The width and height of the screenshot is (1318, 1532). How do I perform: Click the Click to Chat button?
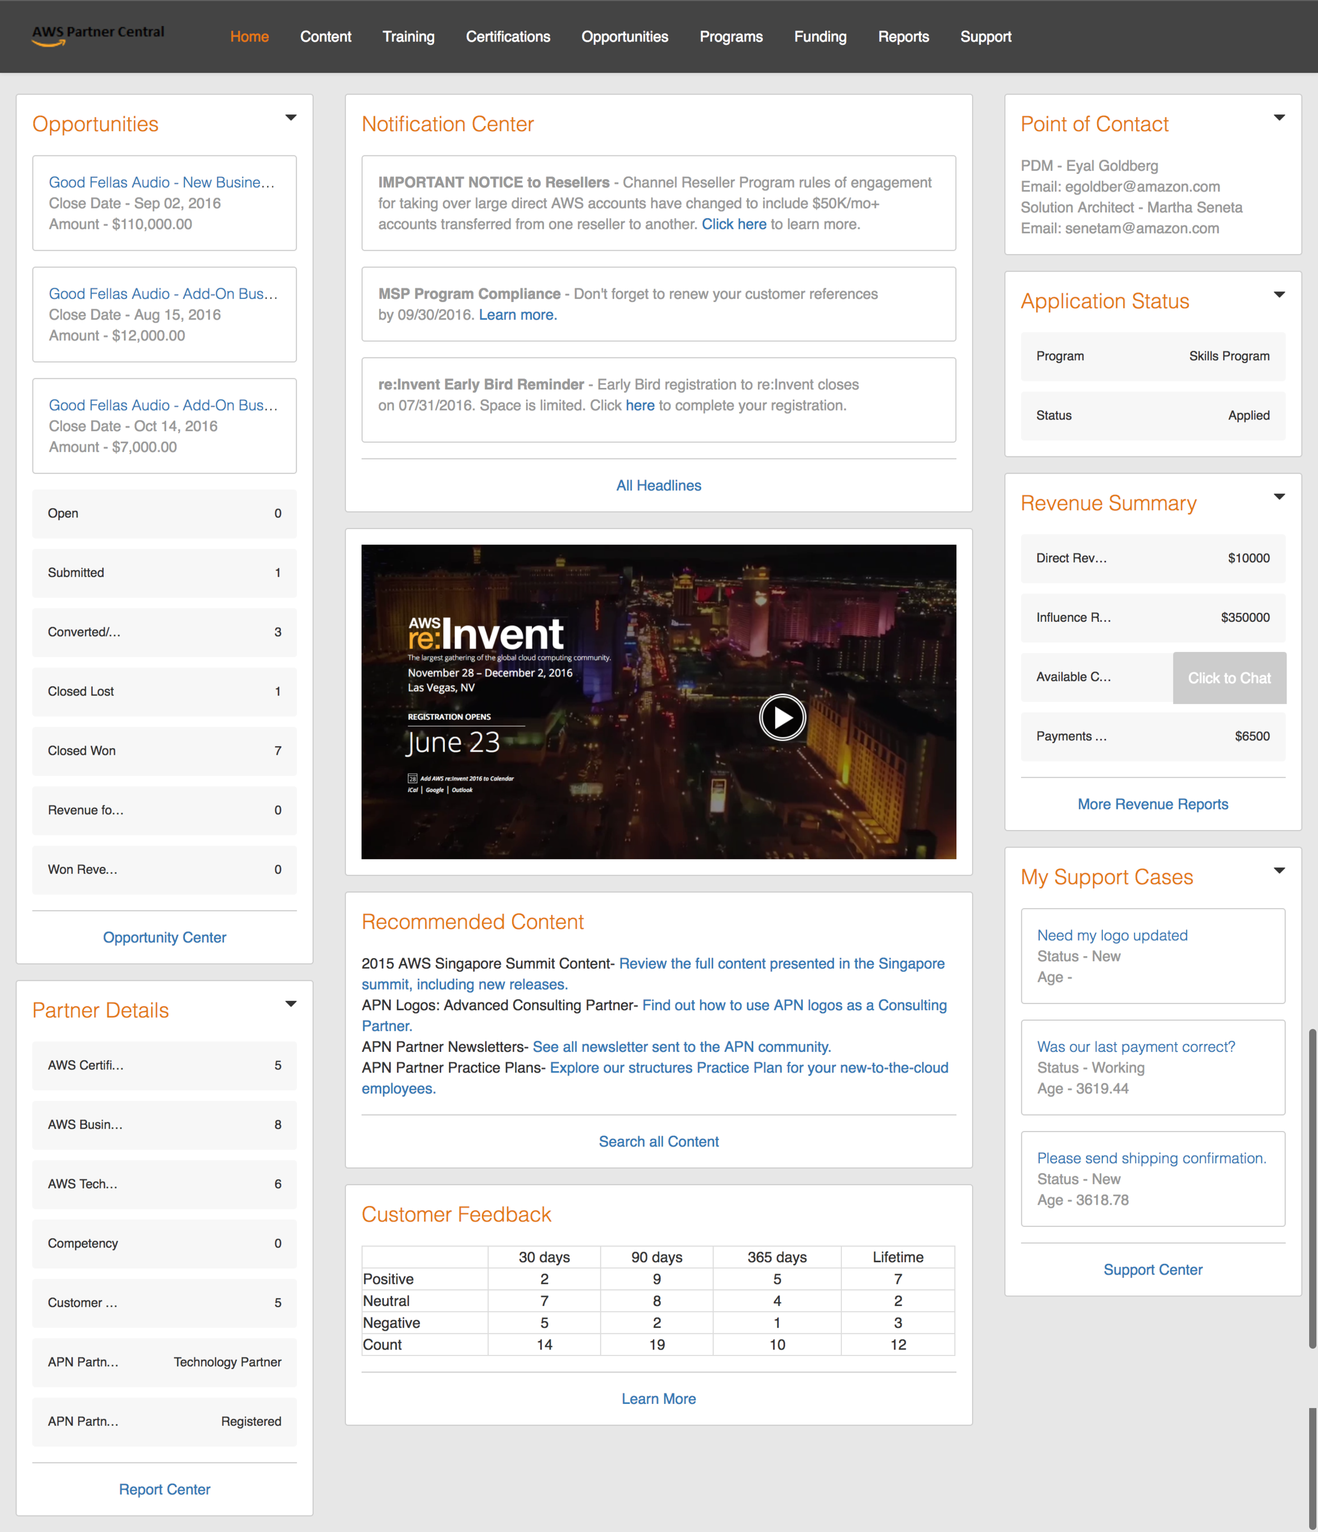tap(1229, 678)
